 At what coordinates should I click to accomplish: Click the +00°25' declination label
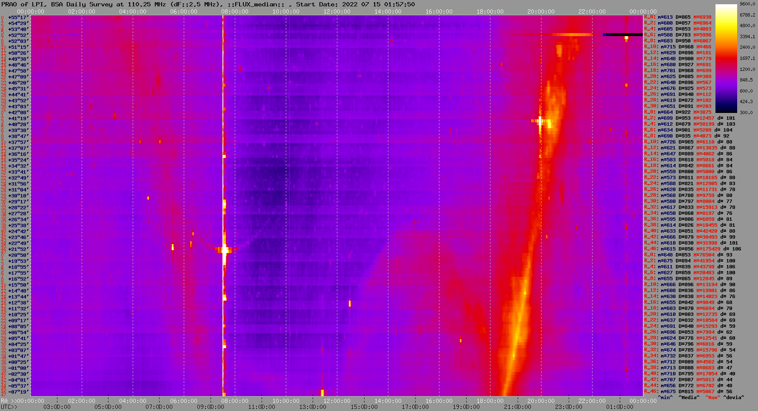(x=18, y=362)
